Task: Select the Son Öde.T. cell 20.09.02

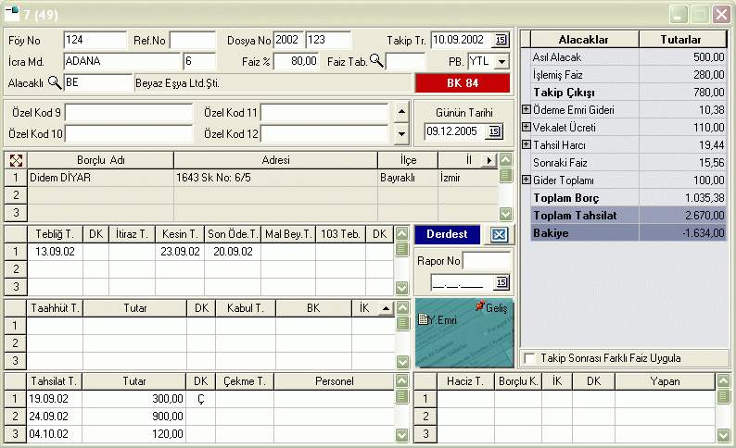Action: (233, 252)
